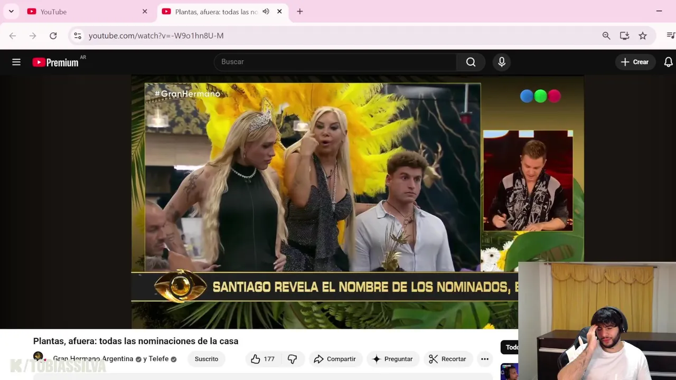
Task: Go to YouTube Premium home logo
Action: click(55, 62)
